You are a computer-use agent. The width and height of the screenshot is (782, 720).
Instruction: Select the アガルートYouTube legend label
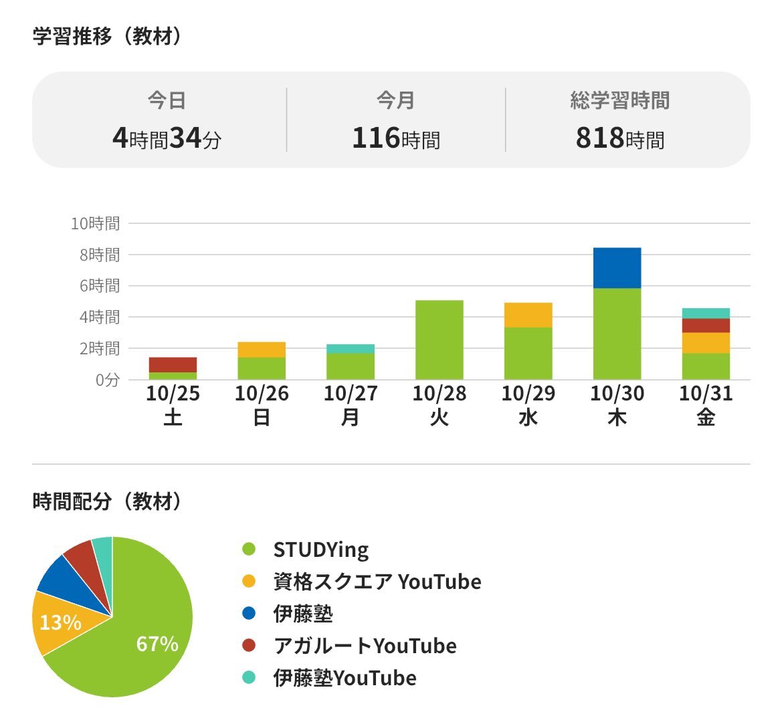click(365, 646)
